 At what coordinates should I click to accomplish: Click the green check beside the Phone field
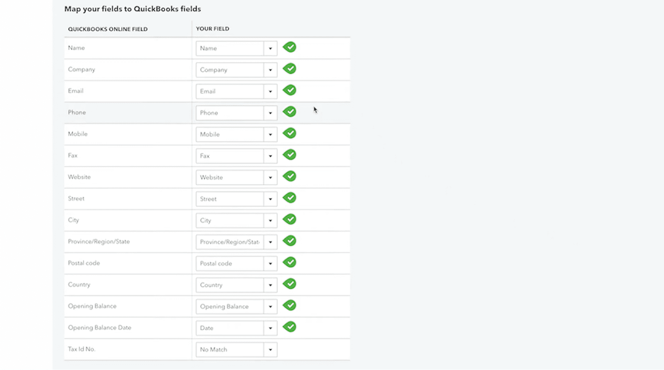coord(289,111)
